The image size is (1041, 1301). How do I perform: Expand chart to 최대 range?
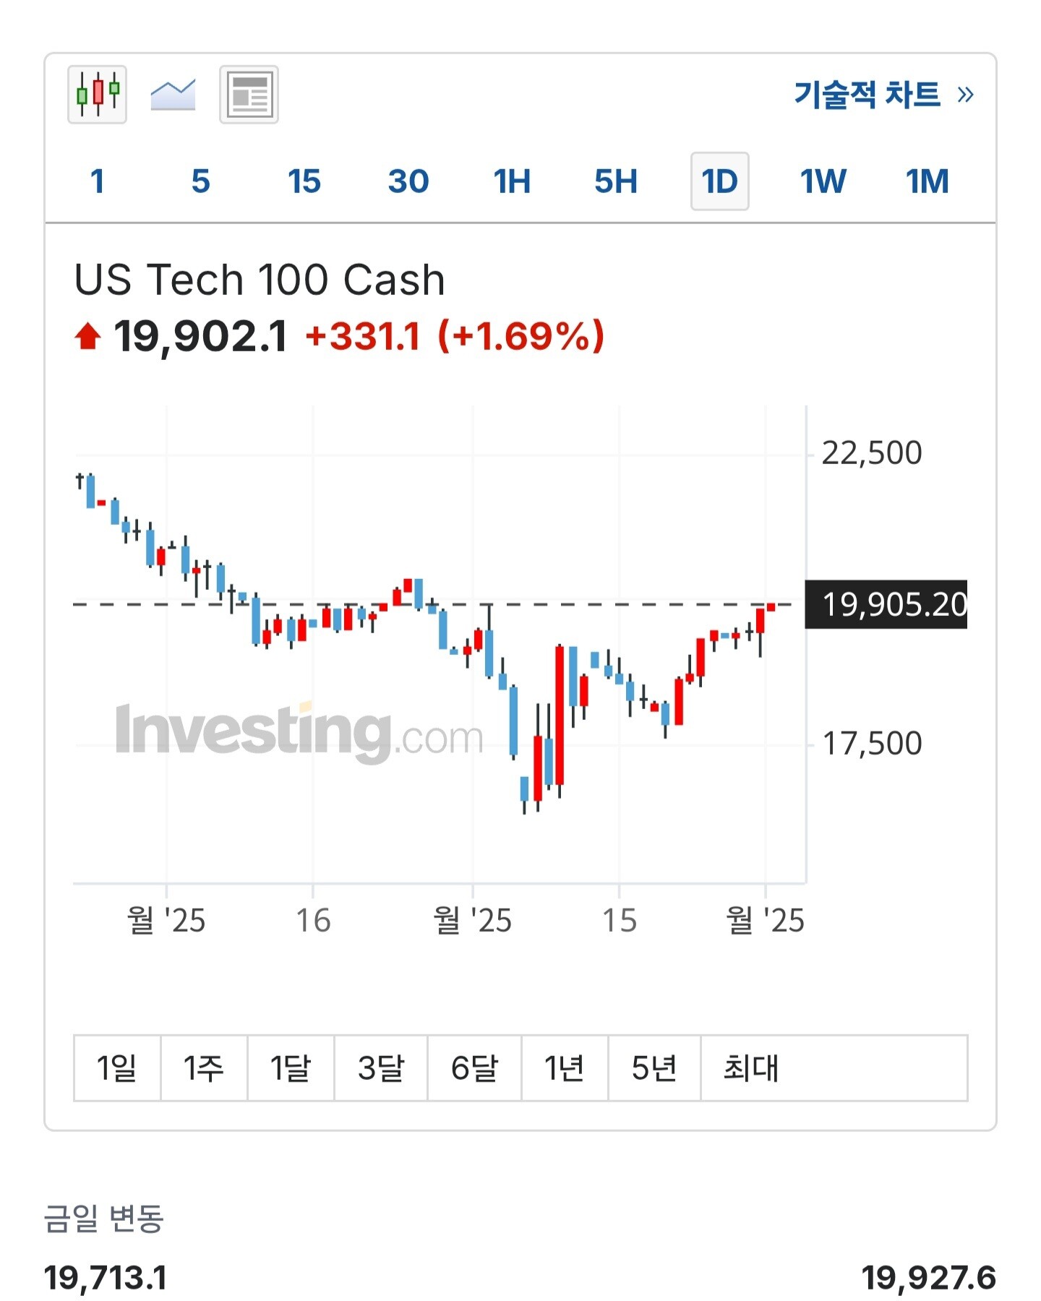[x=752, y=1068]
